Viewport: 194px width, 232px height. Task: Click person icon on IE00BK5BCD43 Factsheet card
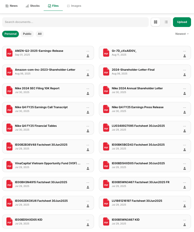click(185, 150)
